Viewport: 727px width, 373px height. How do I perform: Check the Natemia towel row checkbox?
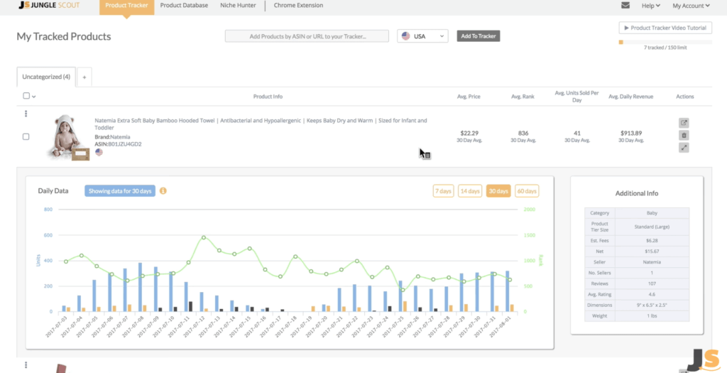[26, 137]
